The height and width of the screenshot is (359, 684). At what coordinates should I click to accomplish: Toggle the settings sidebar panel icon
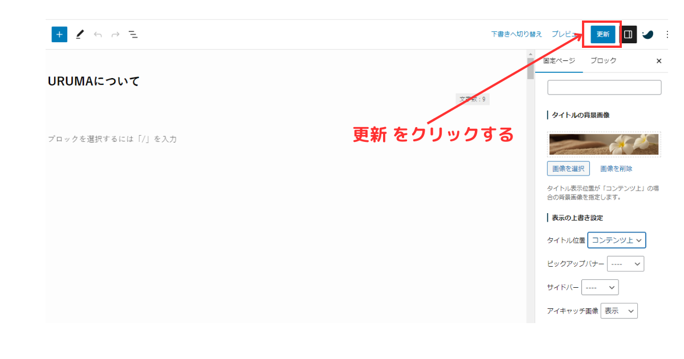coord(628,34)
